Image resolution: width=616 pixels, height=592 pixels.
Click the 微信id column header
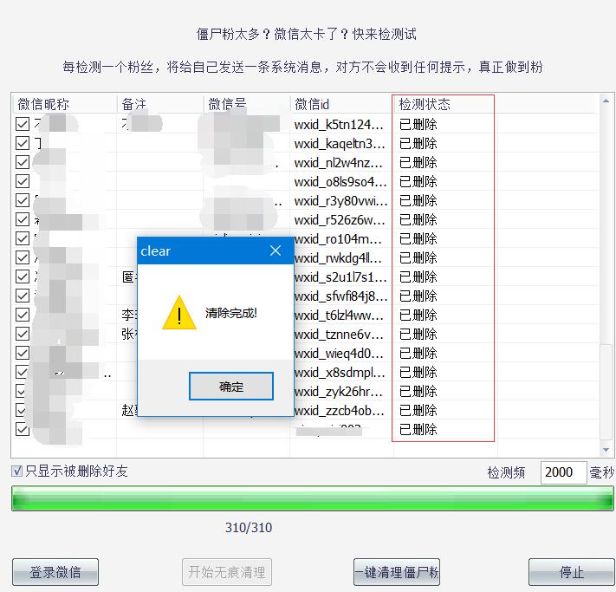click(x=341, y=104)
